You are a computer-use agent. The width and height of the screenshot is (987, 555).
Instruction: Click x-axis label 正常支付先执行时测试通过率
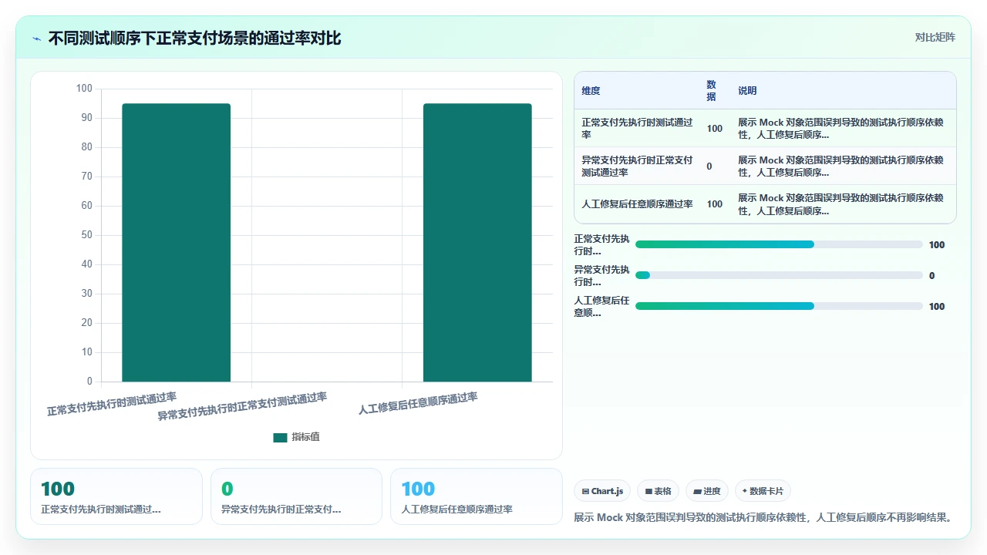pos(112,404)
